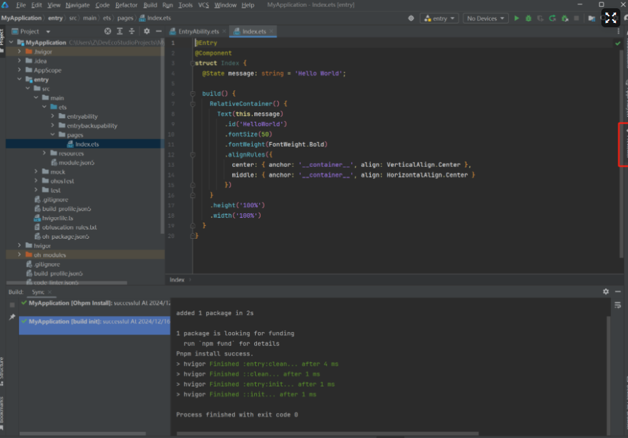
Task: Expand the resources folder
Action: pos(44,153)
